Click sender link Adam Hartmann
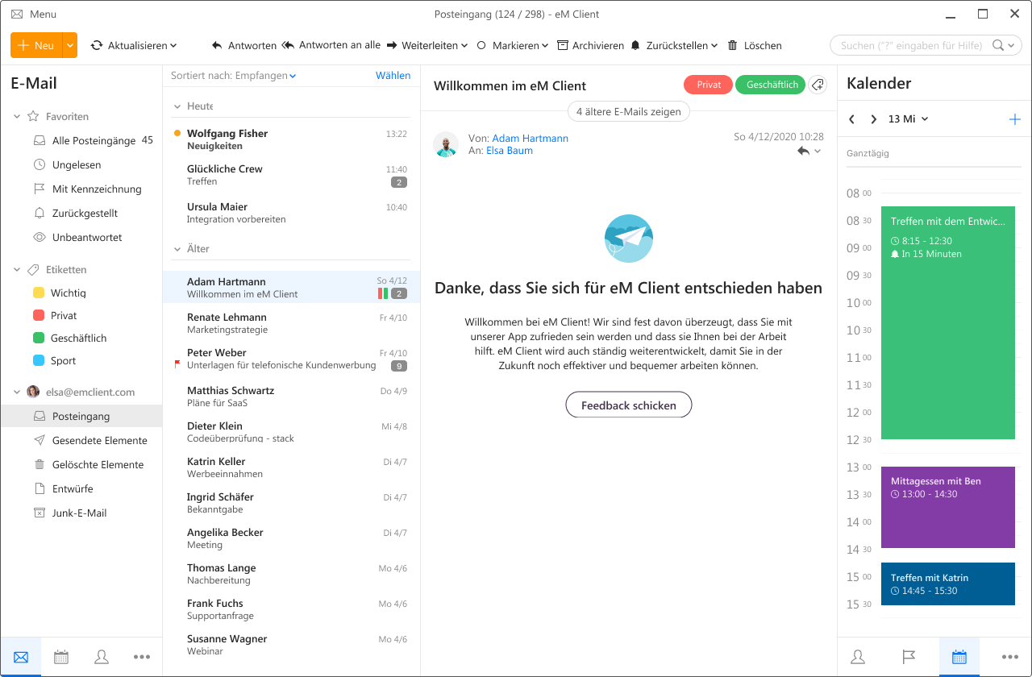The image size is (1032, 677). click(x=530, y=138)
